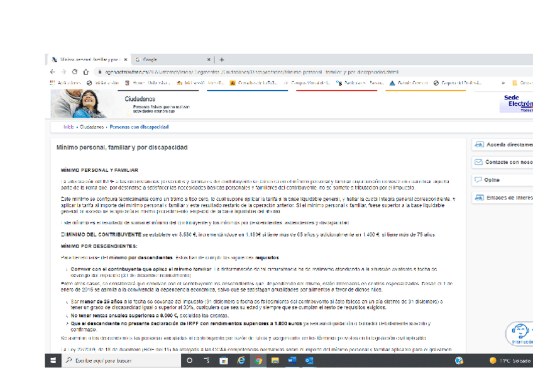Close the Mínimo personal, familiar tab
533x377 pixels.
coord(126,60)
